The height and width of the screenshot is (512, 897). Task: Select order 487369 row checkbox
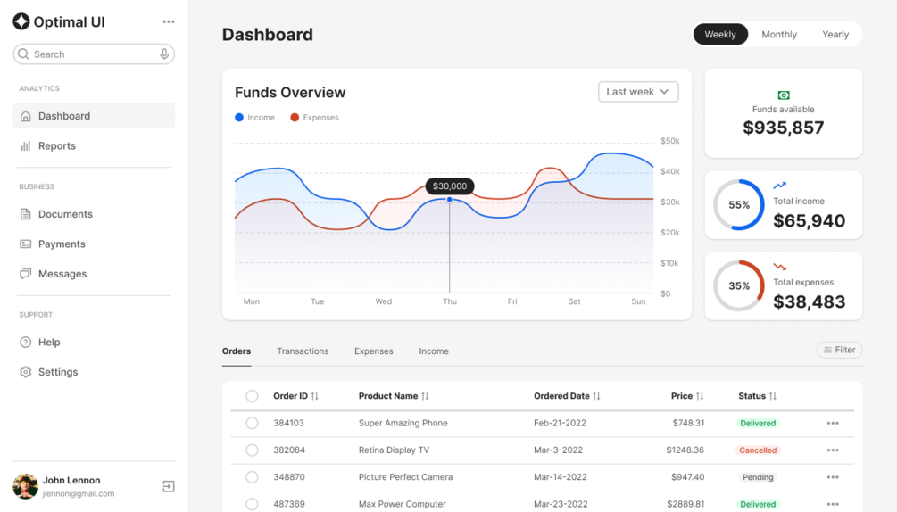252,504
